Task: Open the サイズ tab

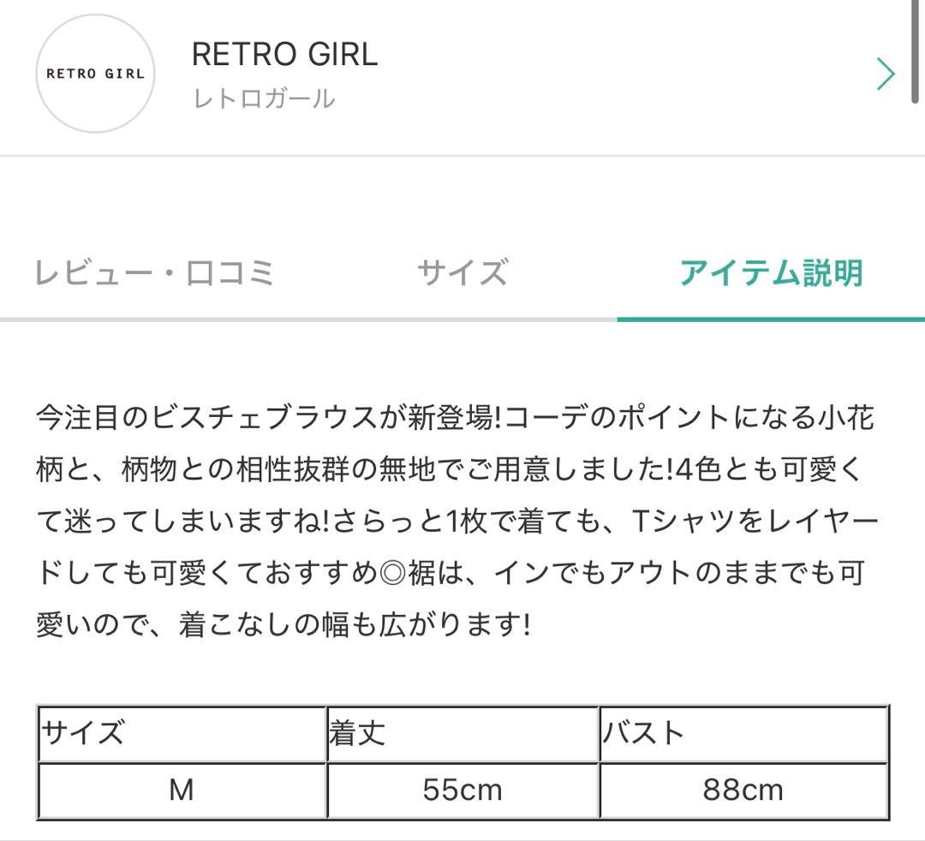Action: click(462, 273)
